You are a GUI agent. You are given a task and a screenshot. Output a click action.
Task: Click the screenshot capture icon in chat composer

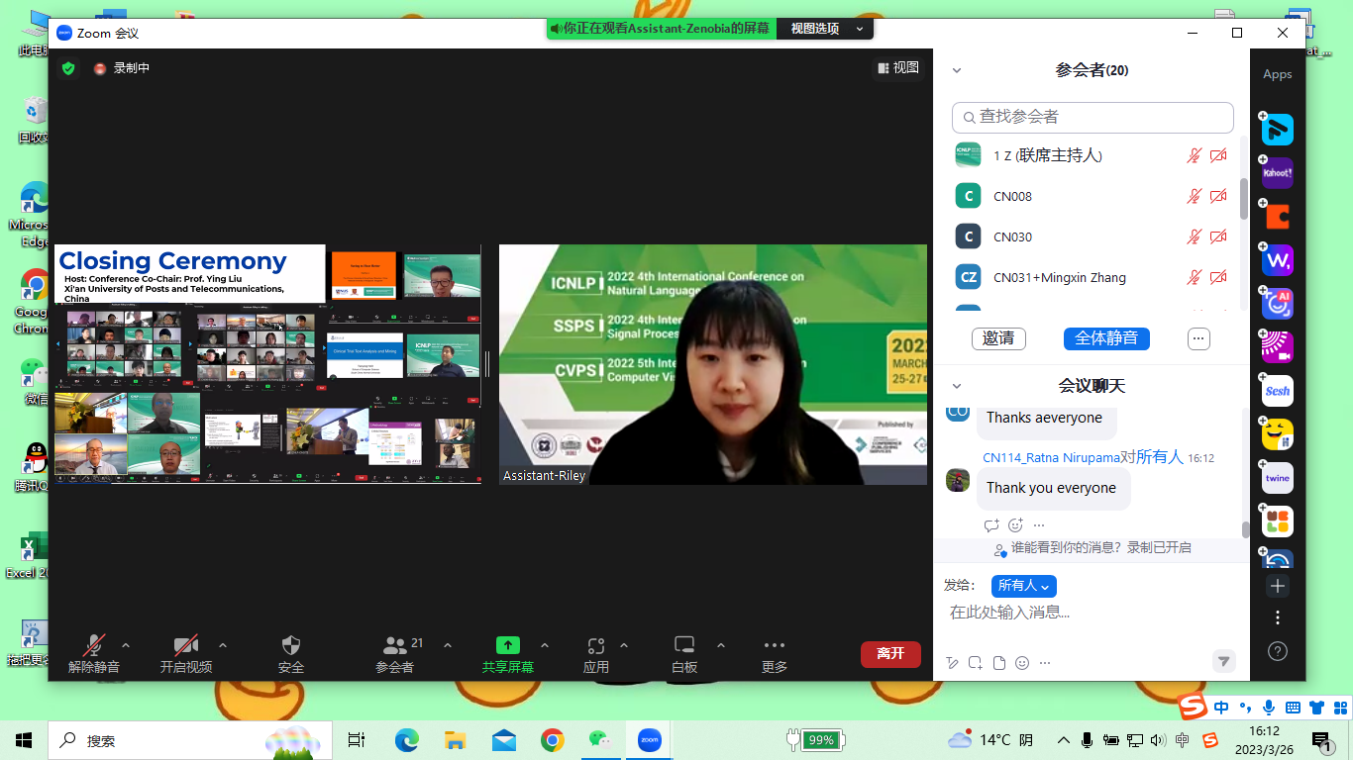(976, 663)
